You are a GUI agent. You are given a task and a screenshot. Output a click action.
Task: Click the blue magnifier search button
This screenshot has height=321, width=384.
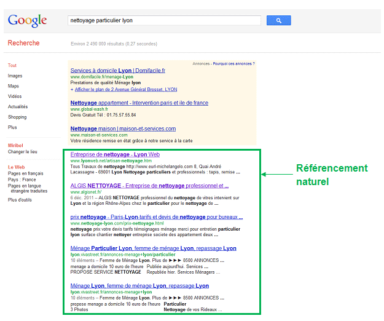coord(279,20)
